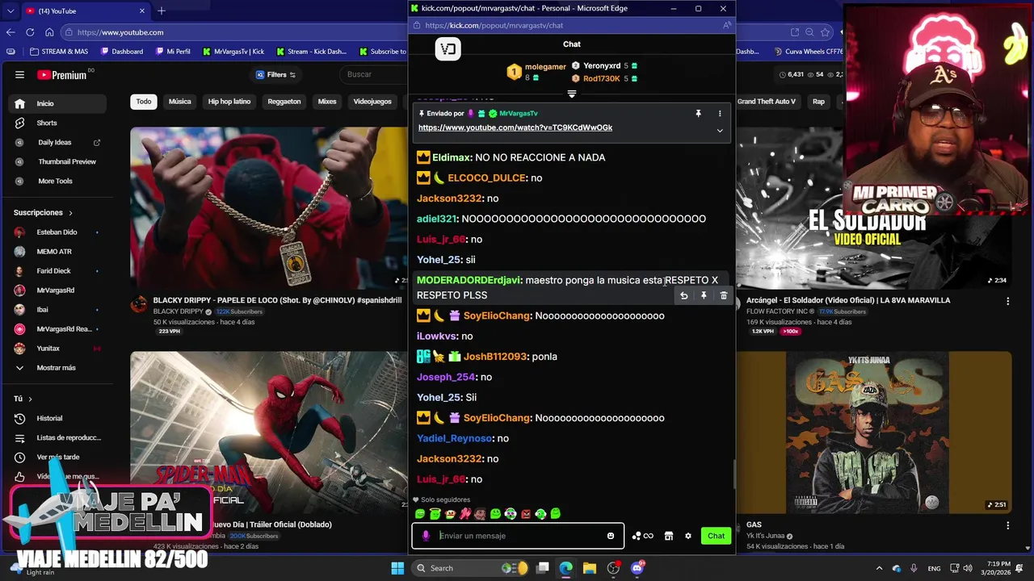Open Daily Ideas in sidebar
This screenshot has width=1034, height=581.
pos(57,142)
